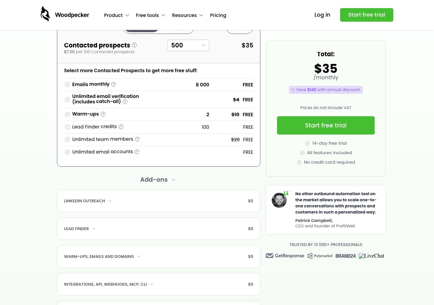Expand Warm-ups, Emails and Domains add-on
Viewport: 434px width, 305px height.
pos(159,257)
